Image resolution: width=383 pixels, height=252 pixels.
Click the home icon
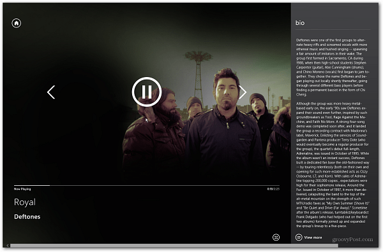pos(17,23)
